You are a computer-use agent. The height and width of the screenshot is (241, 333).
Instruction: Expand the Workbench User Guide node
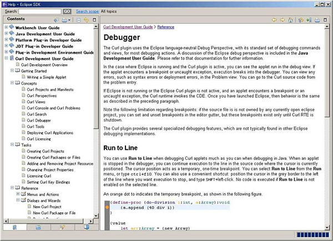pos(6,27)
